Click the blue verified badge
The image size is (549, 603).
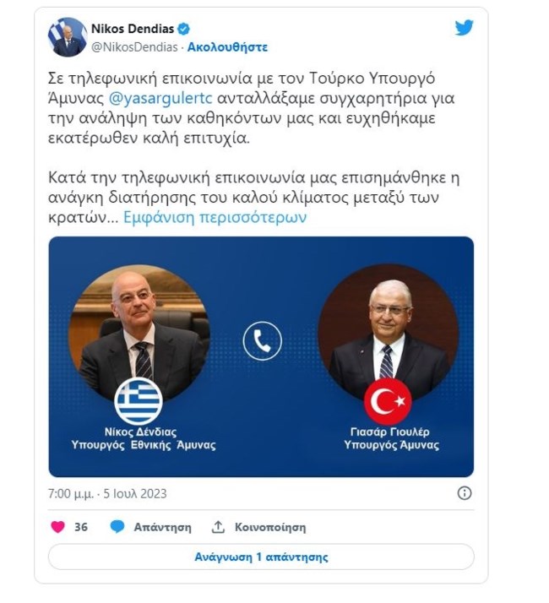click(x=183, y=29)
